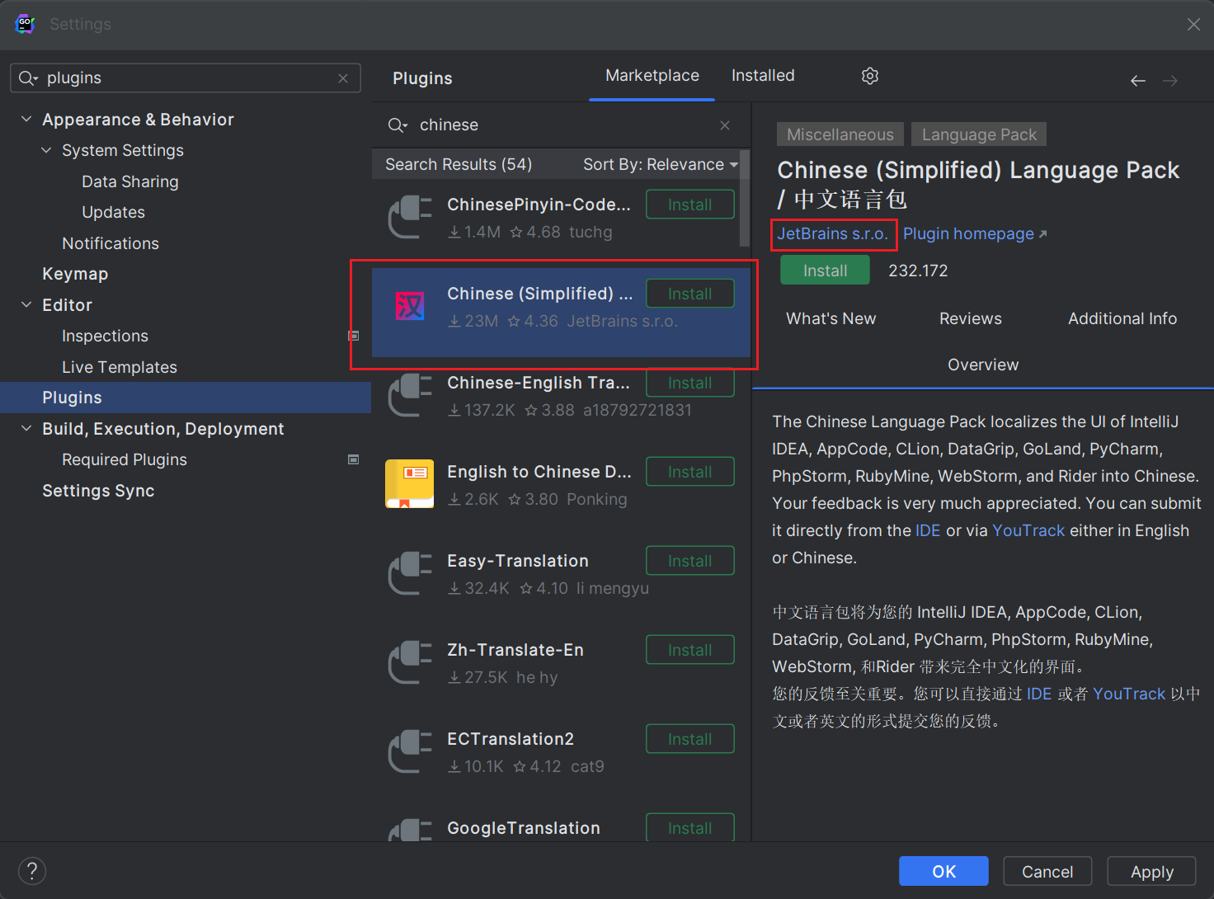This screenshot has width=1214, height=899.
Task: Open the Plugin homepage link
Action: tap(975, 234)
